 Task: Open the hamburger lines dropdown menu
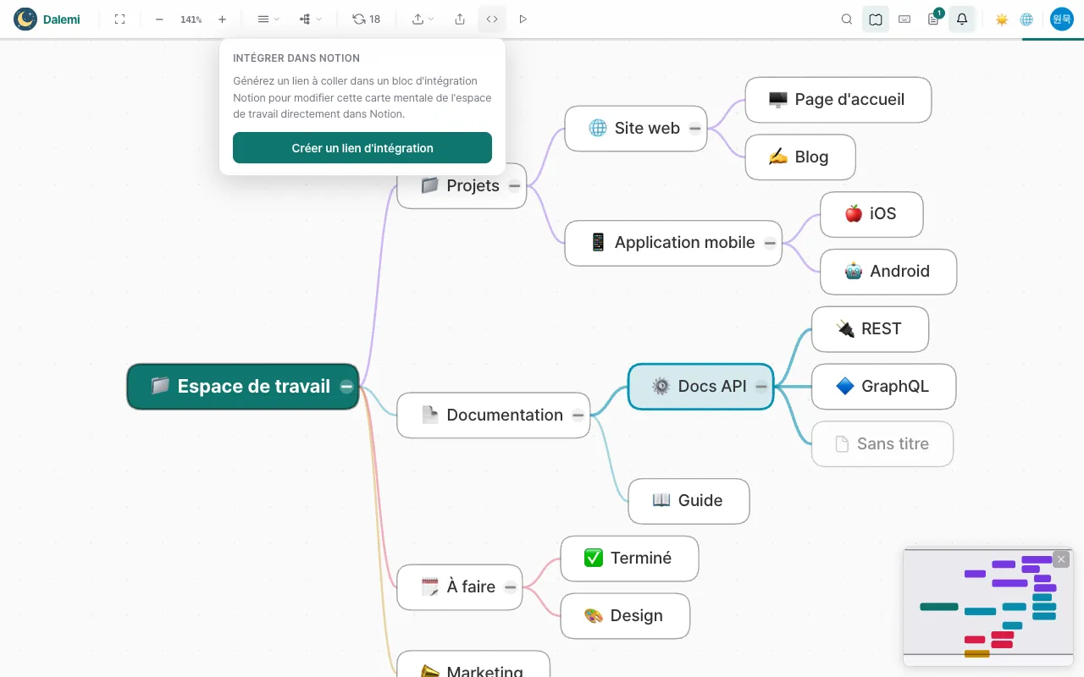268,19
